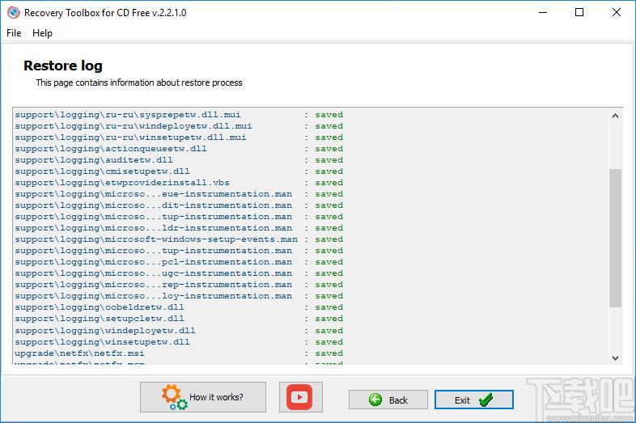
Task: Select log row setupcletw.dll
Action: [179, 319]
